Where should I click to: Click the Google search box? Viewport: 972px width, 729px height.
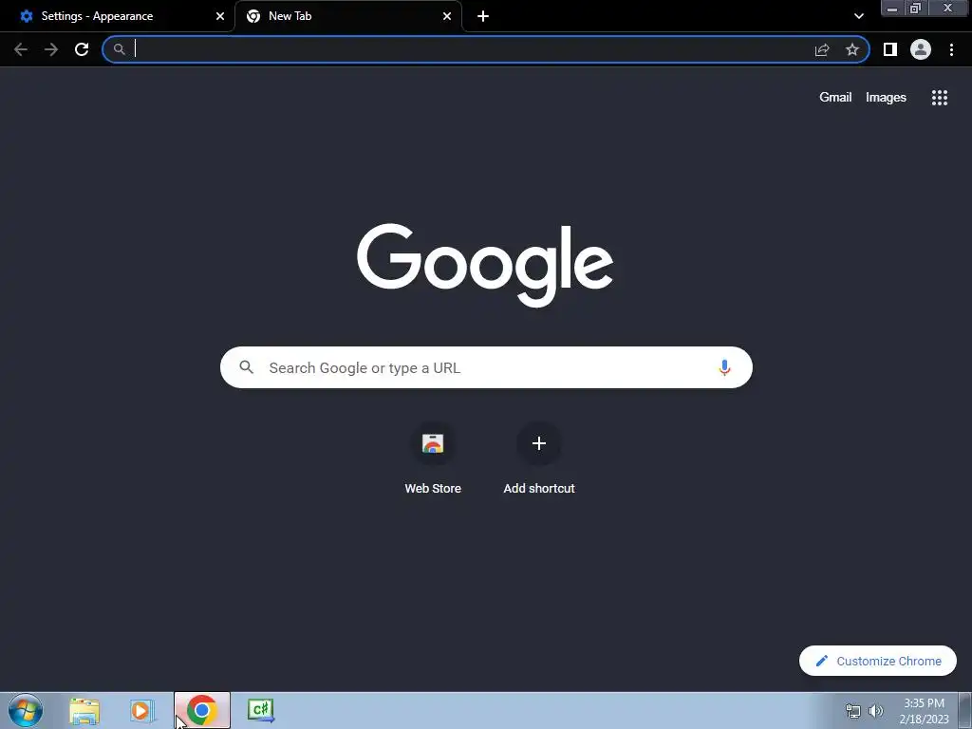coord(486,367)
